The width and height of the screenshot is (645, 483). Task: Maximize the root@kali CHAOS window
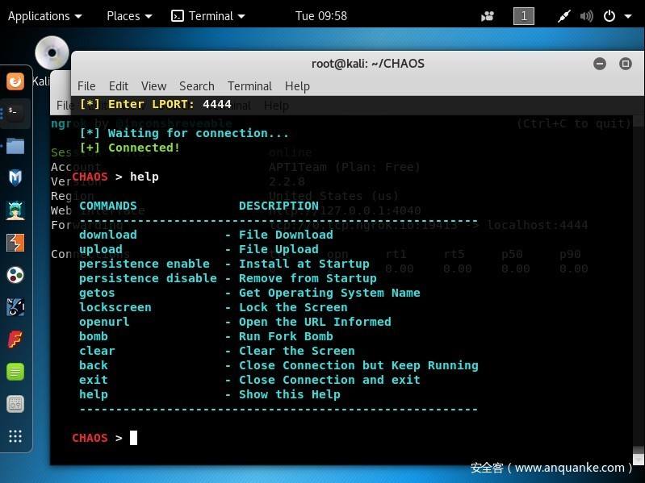tap(626, 64)
